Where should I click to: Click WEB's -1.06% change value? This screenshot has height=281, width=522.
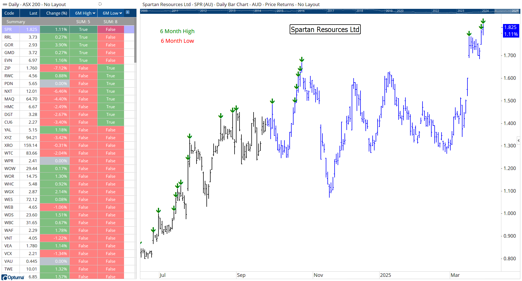pos(55,207)
